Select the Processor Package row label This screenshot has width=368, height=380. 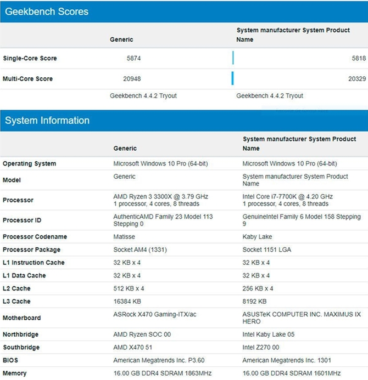click(31, 250)
